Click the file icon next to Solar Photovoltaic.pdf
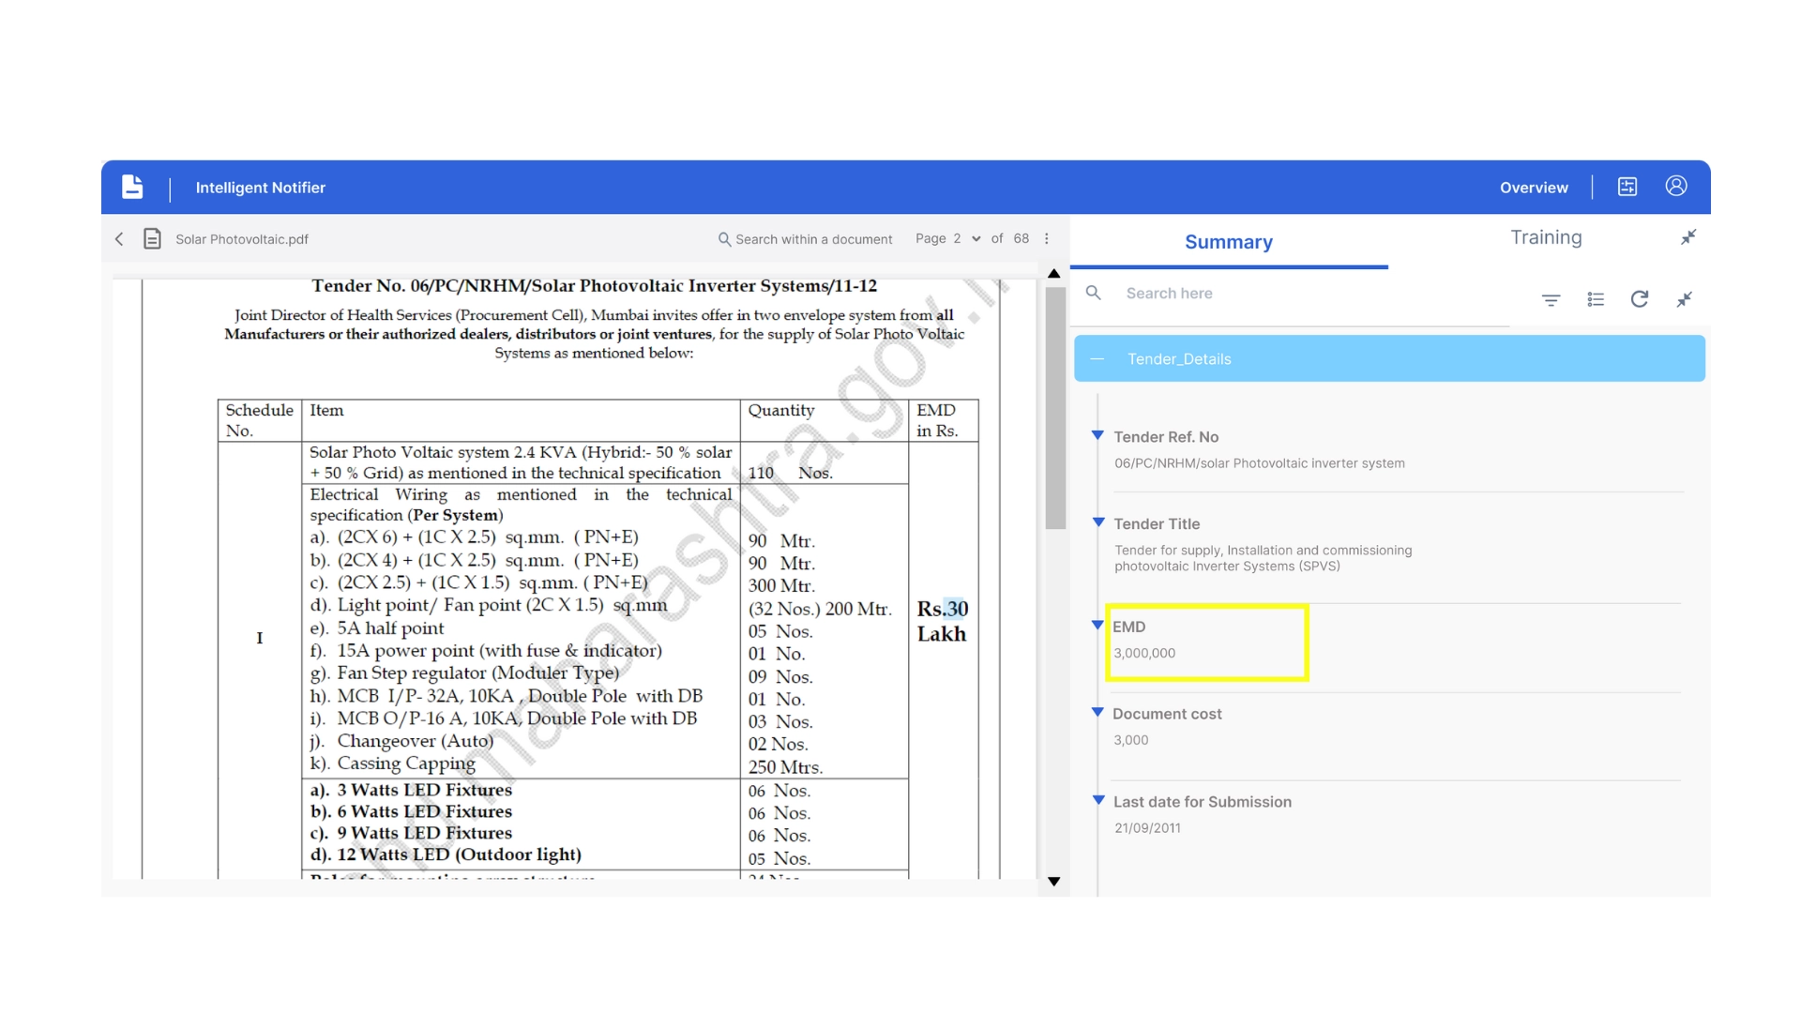 click(152, 239)
